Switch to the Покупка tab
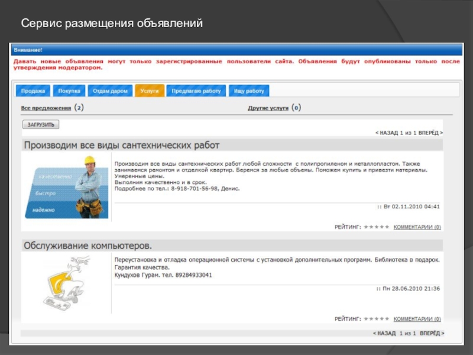473x355 pixels. [x=69, y=91]
